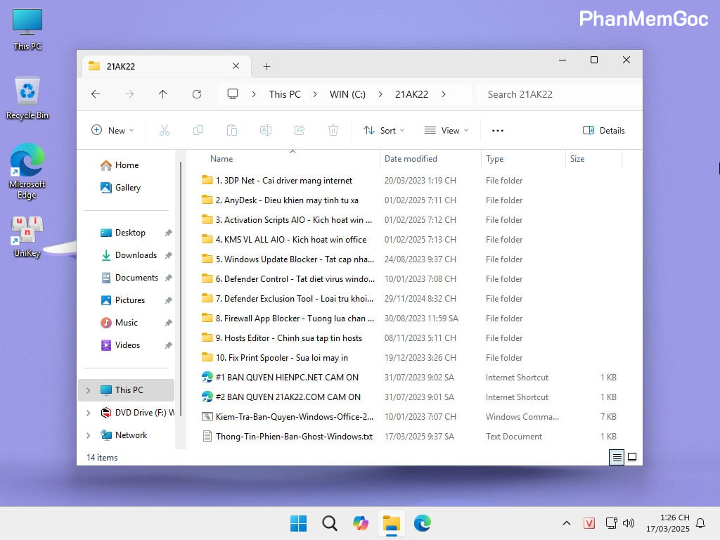
Task: Click the Cut scissors icon
Action: pos(165,130)
